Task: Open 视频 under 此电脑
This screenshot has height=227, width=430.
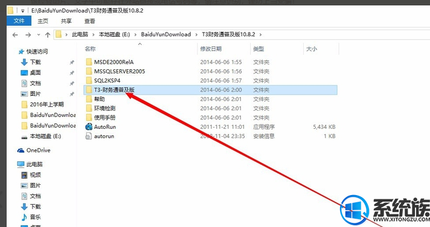Action: [36, 175]
